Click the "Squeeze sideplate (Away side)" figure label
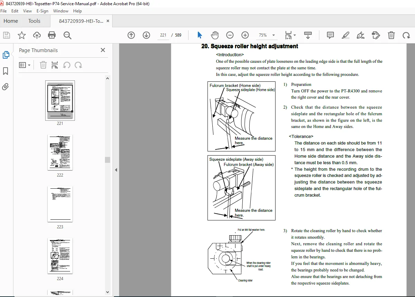 coord(236,159)
